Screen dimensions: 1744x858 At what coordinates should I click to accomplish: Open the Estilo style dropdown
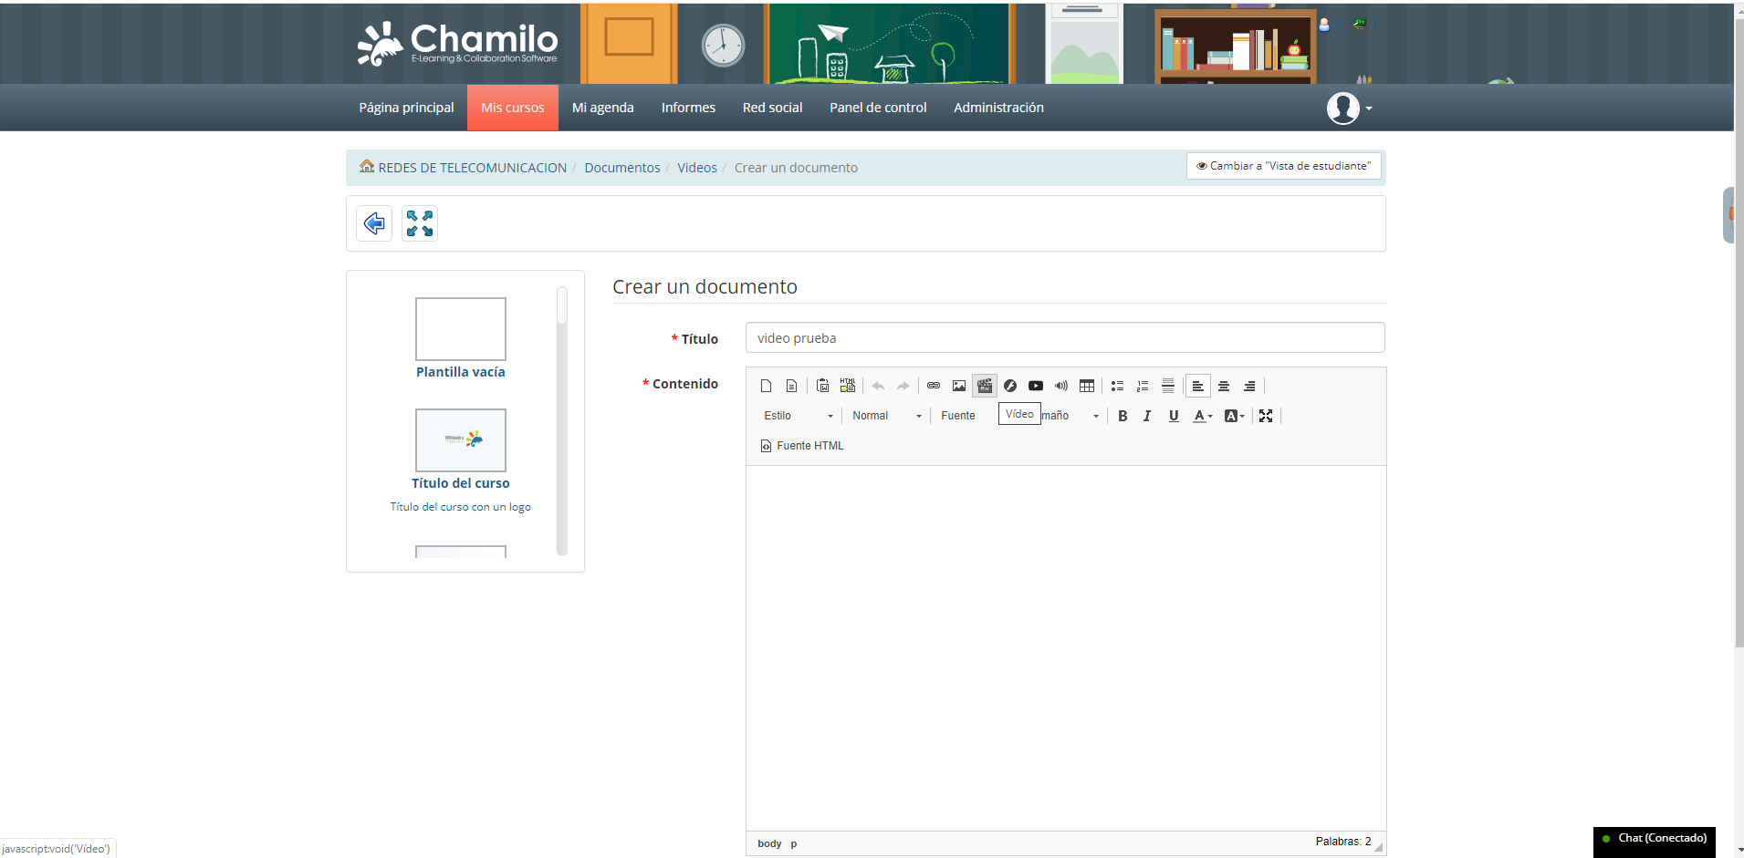tap(796, 415)
